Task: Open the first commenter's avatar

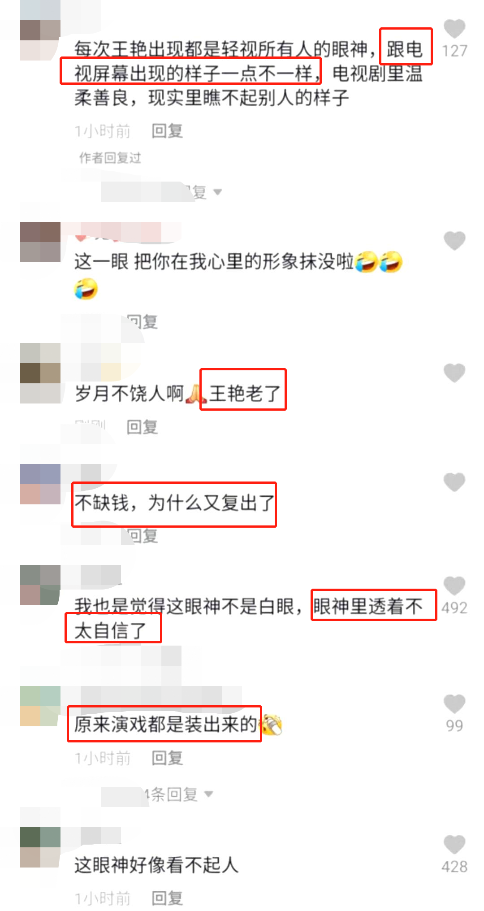Action: point(40,40)
